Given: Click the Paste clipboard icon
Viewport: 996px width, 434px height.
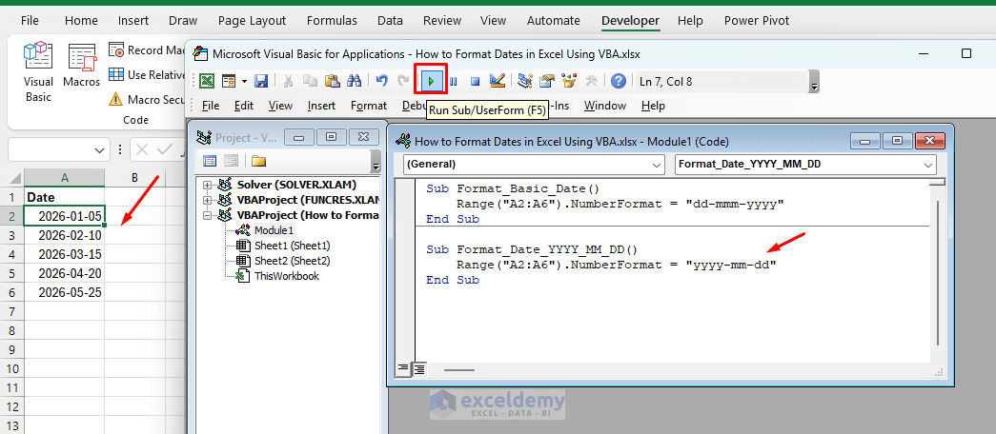Looking at the screenshot, I should (332, 81).
